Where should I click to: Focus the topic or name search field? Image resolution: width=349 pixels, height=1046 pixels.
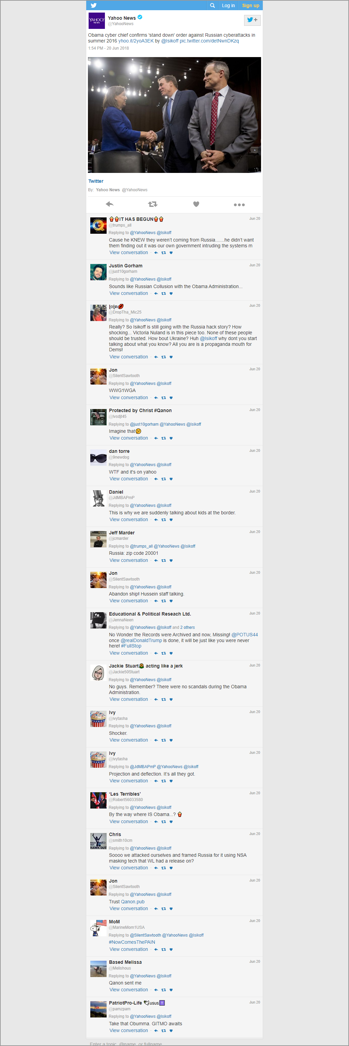(174, 1043)
